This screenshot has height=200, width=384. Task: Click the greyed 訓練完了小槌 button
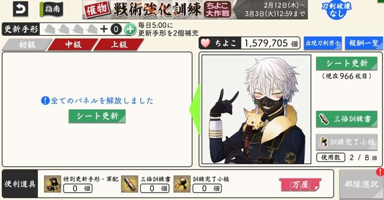pos(347,142)
